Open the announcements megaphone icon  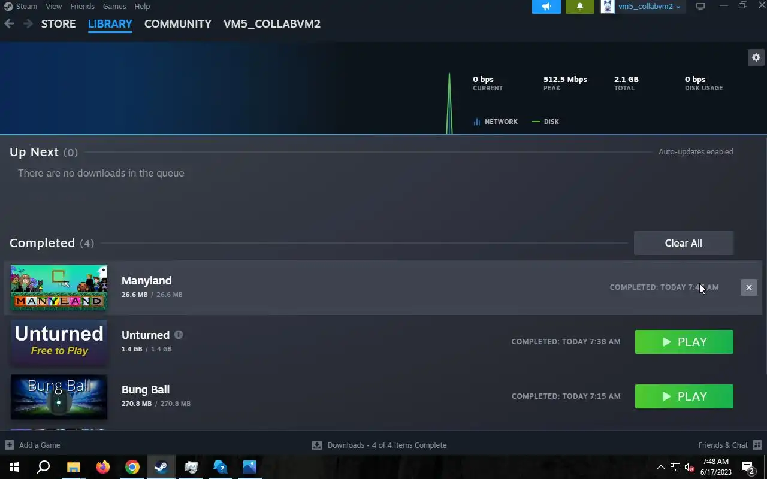546,7
